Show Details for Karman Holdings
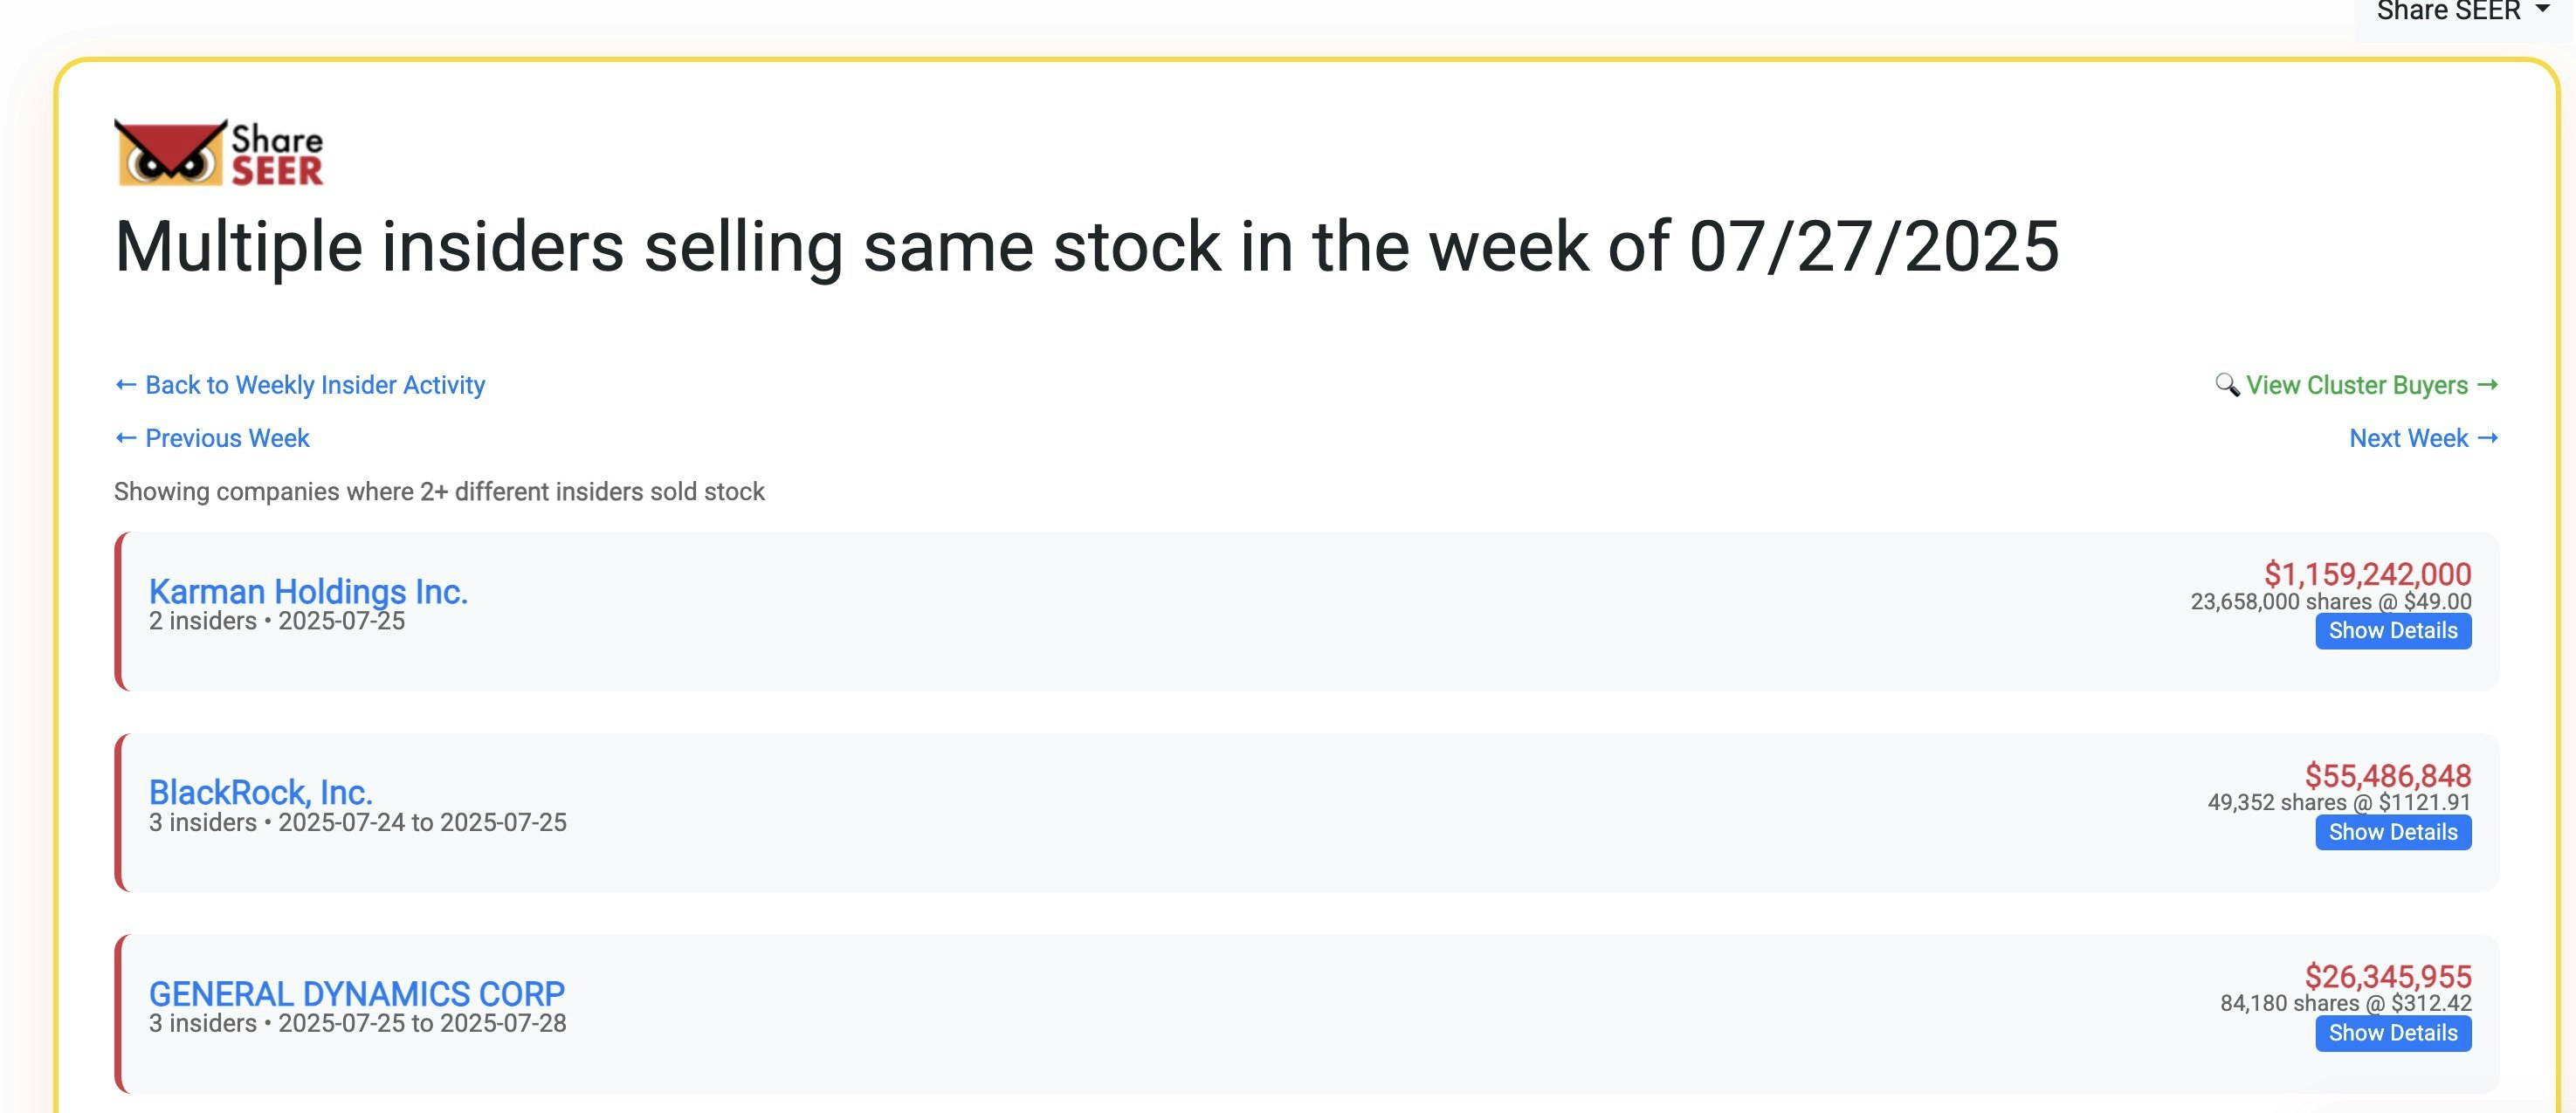Screen dimensions: 2576x1113 tap(2392, 631)
